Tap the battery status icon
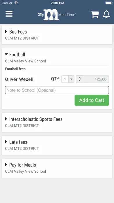 [x=109, y=3]
